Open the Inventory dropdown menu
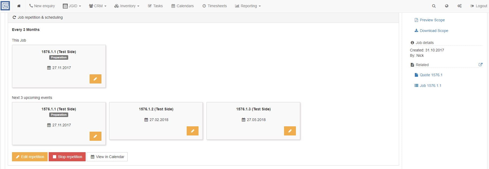Screen dimensions: 489x169 pos(127,6)
